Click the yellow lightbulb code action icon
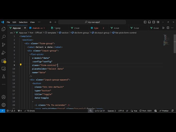176x132 pixels. (x=21, y=65)
